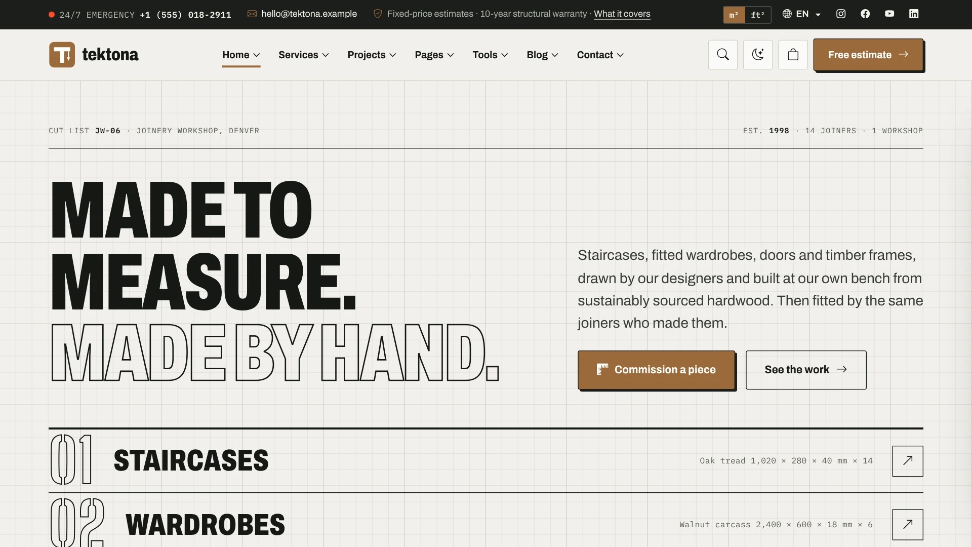Click the hello@tektona.example email link
The width and height of the screenshot is (972, 547).
pos(309,14)
